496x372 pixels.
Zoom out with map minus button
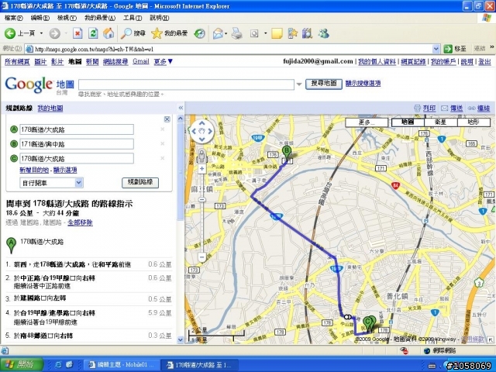coord(201,257)
